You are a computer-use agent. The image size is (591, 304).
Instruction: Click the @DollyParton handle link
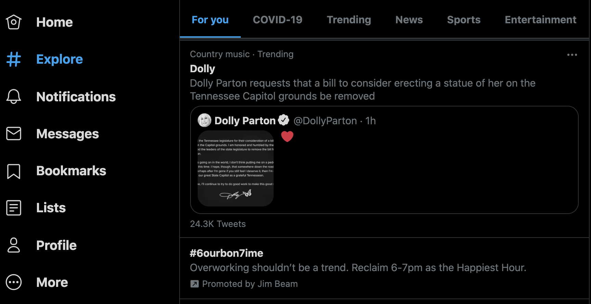coord(325,121)
